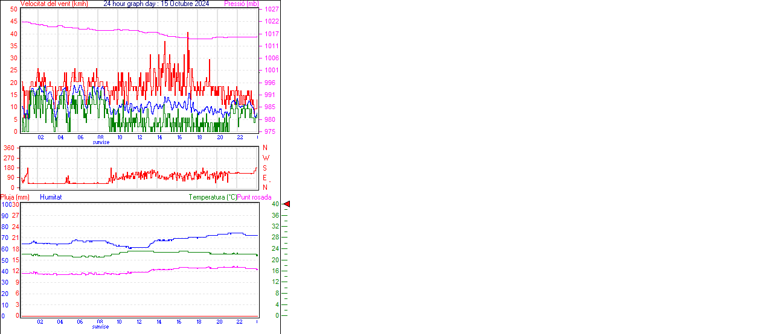Click the '24 hour graph day' title
Image resolution: width=773 pixels, height=334 pixels.
[156, 4]
